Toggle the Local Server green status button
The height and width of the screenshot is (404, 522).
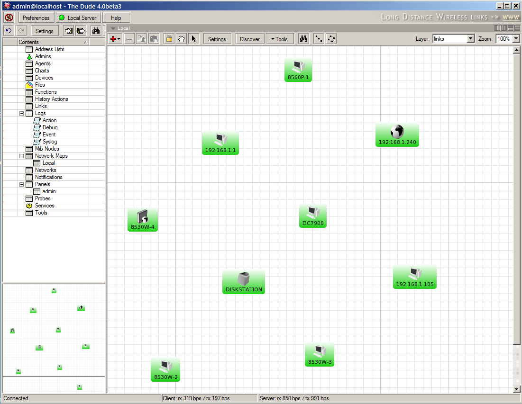(78, 18)
